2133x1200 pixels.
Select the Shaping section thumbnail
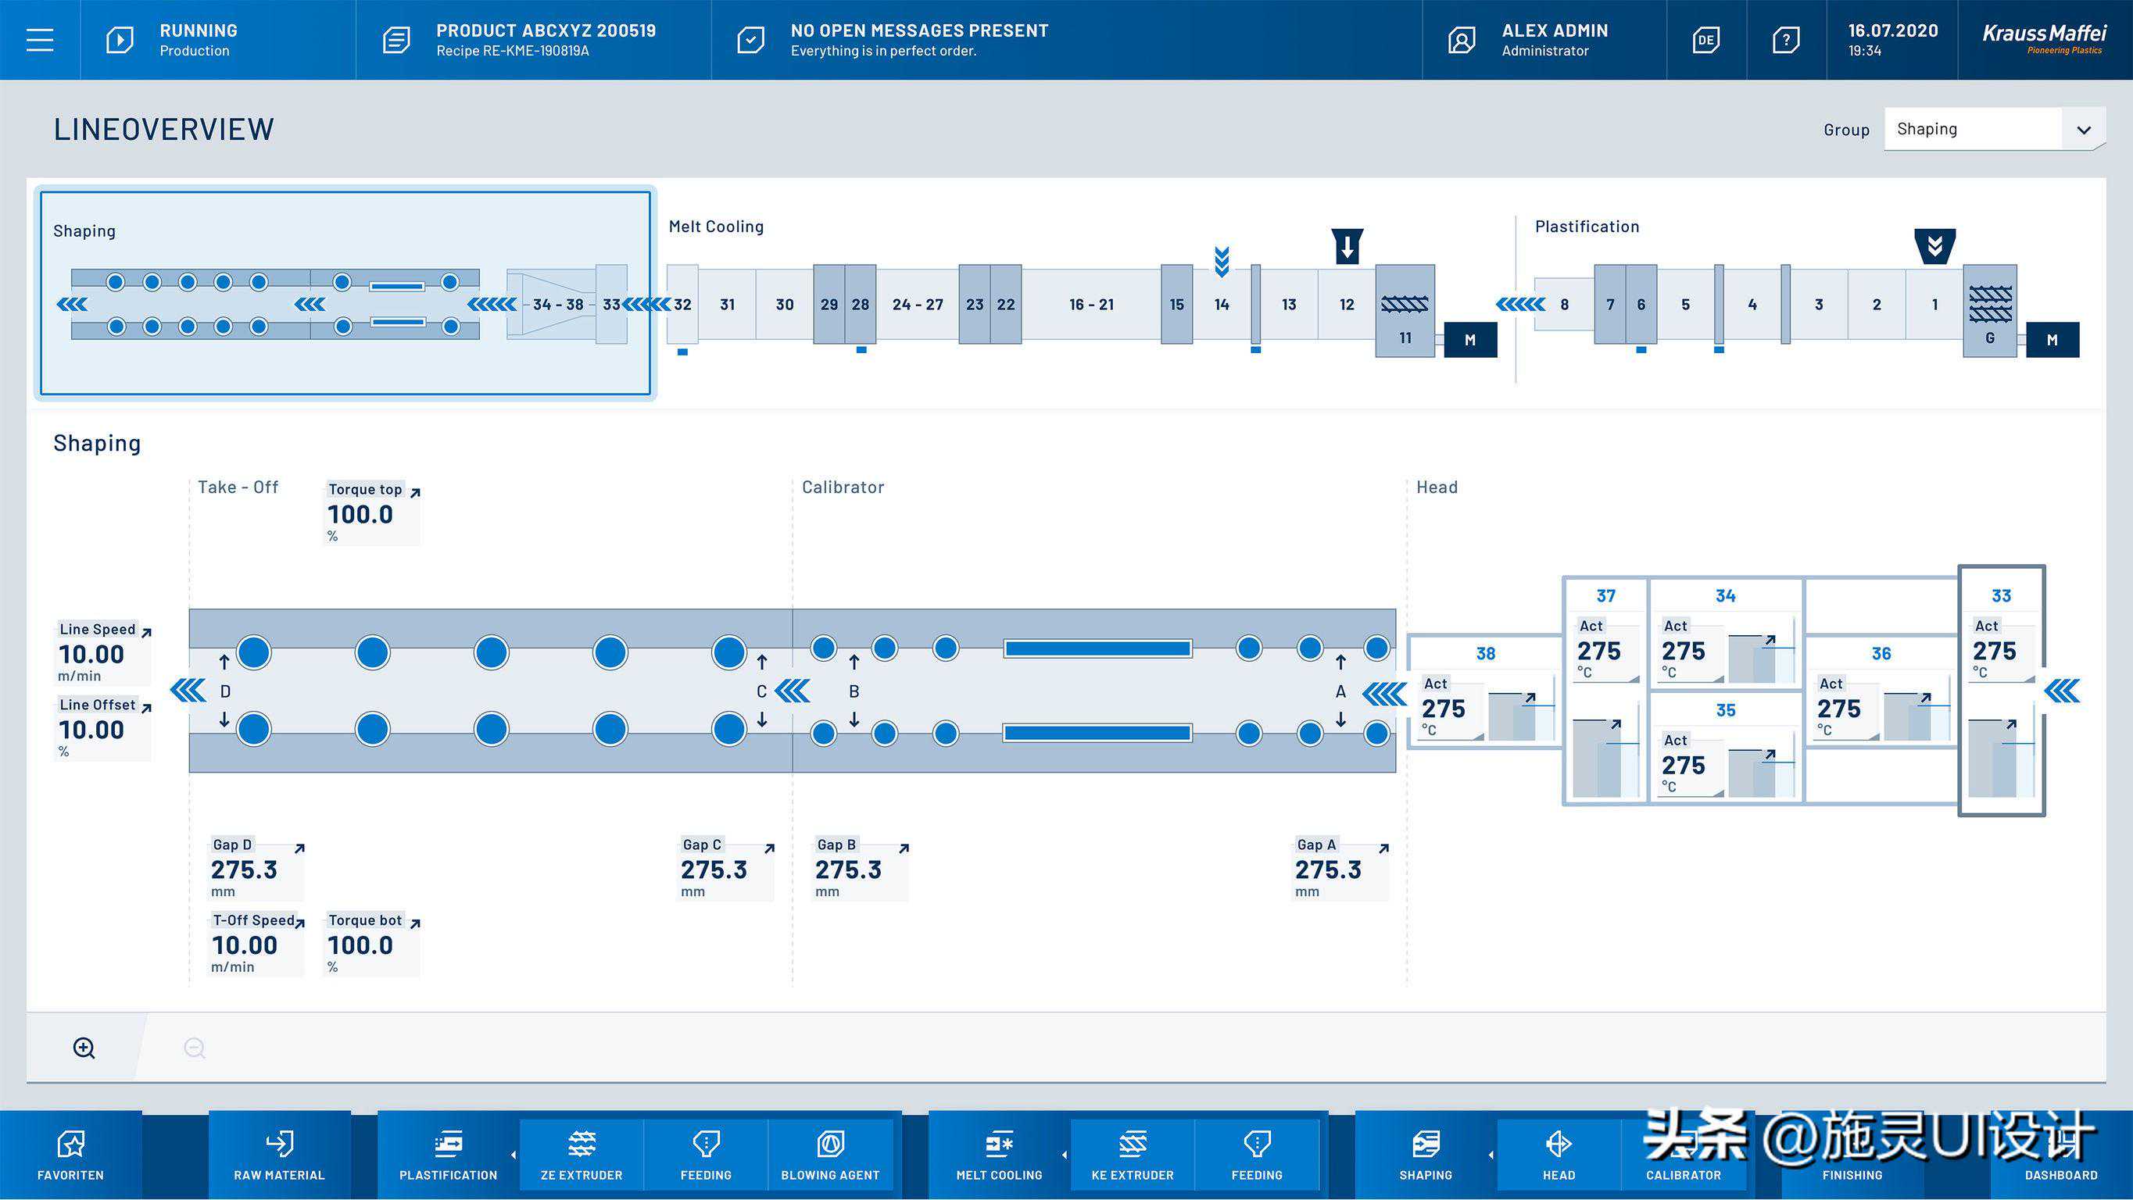click(x=345, y=294)
